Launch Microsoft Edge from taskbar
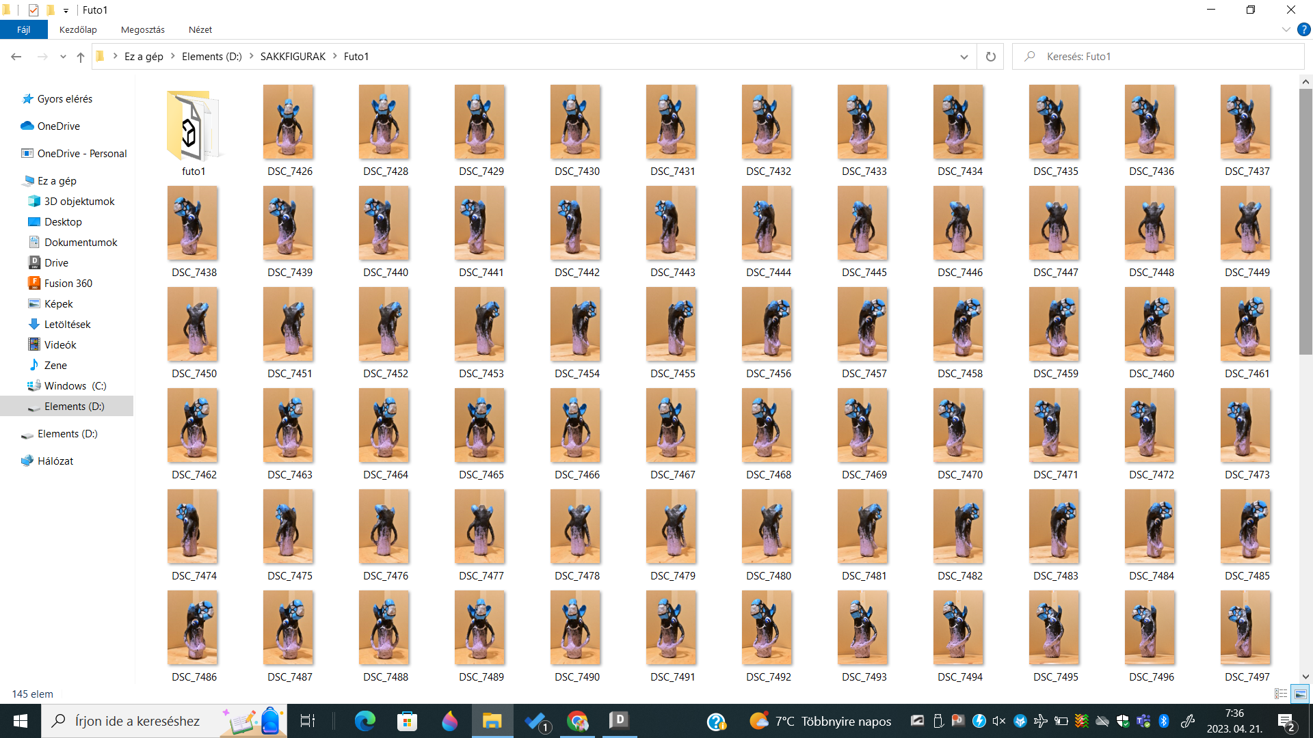Screen dimensions: 1313x738 (365, 721)
